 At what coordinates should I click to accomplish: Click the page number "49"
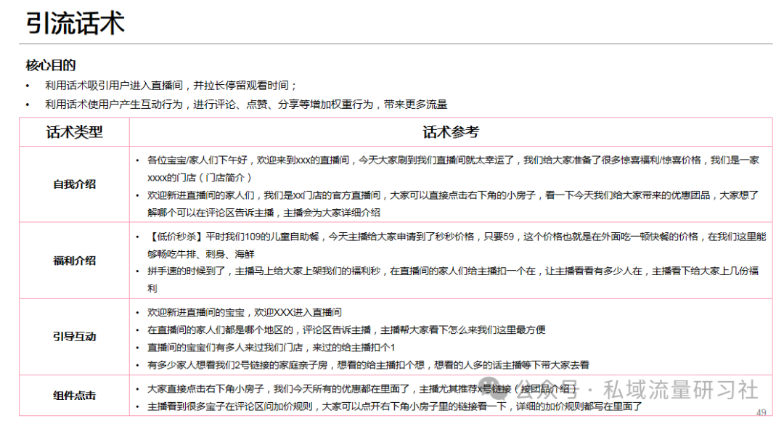tap(761, 412)
